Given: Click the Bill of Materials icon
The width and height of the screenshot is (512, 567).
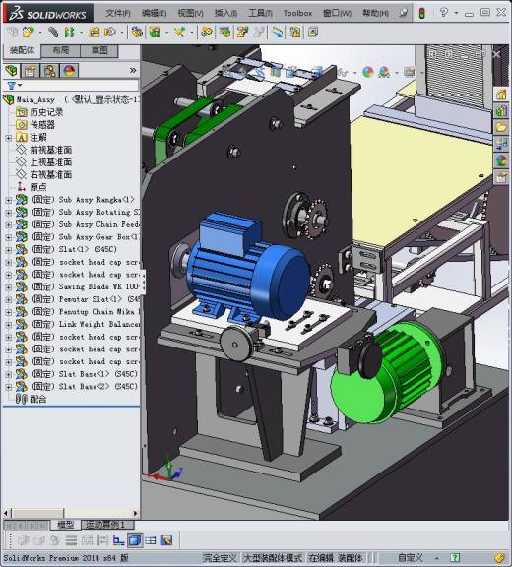Looking at the screenshot, I should [224, 32].
